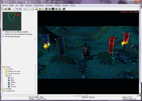The width and height of the screenshot is (142, 101).
Task: Open the Import Manager toolbar icon
Action: pos(60,9)
